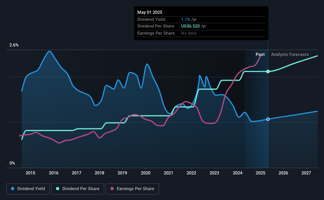The image size is (324, 200).
Task: Toggle the Dividend Per Share legend button
Action: [78, 189]
